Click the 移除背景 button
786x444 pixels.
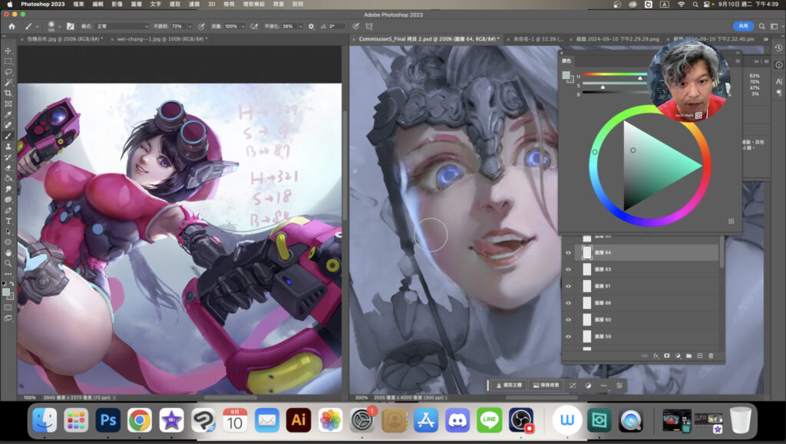coord(546,386)
